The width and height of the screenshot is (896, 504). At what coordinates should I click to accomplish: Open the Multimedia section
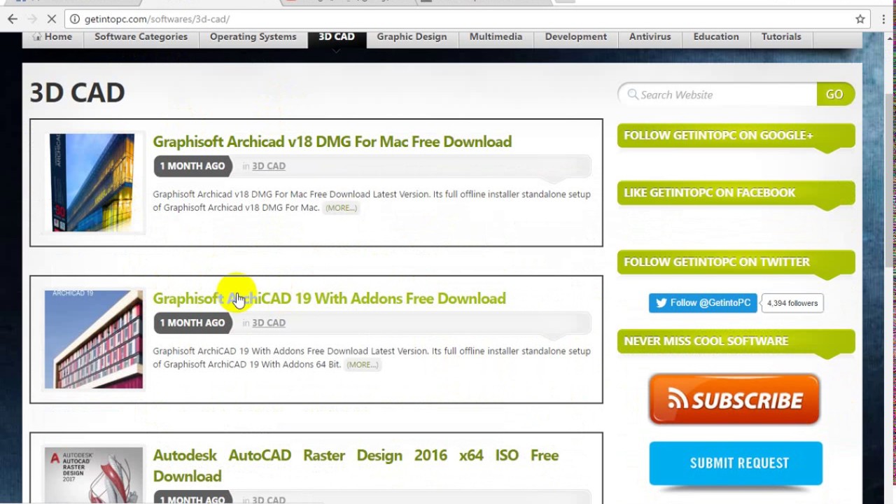(496, 36)
